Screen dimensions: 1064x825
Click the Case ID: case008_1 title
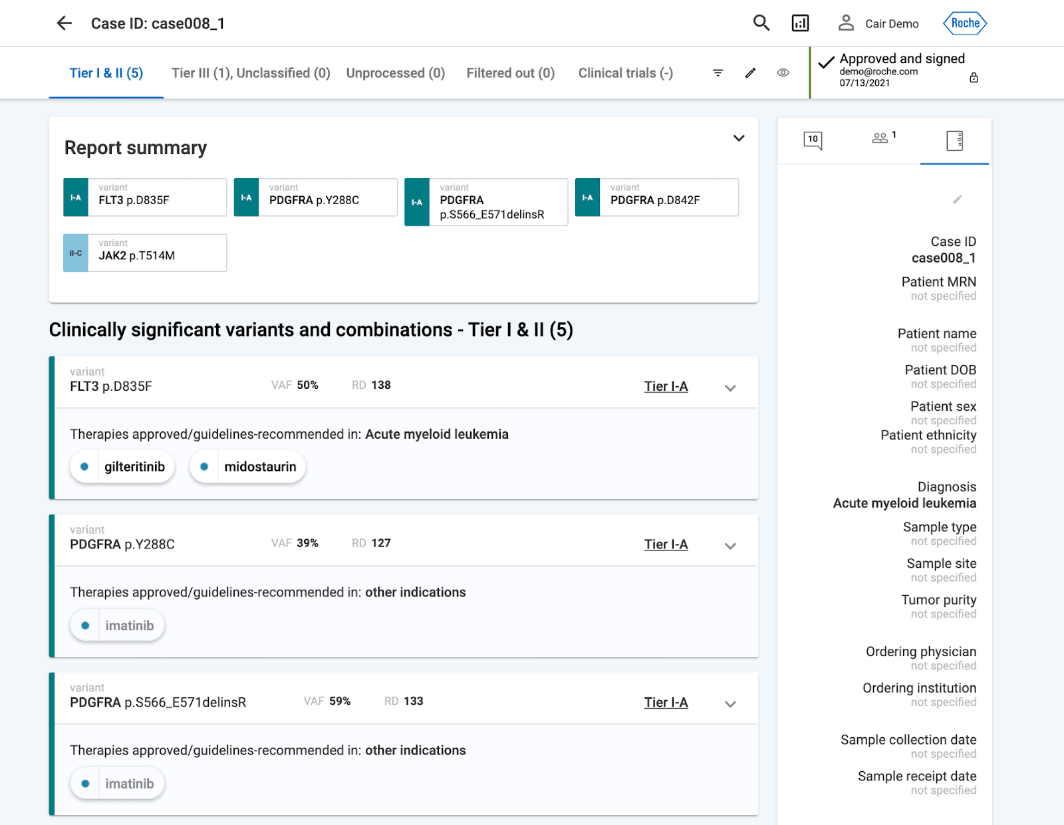(158, 24)
